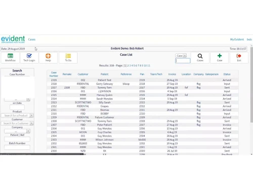Viewport: 253px width, 190px height.
Task: Click pan value bb666
Action: pos(142,140)
